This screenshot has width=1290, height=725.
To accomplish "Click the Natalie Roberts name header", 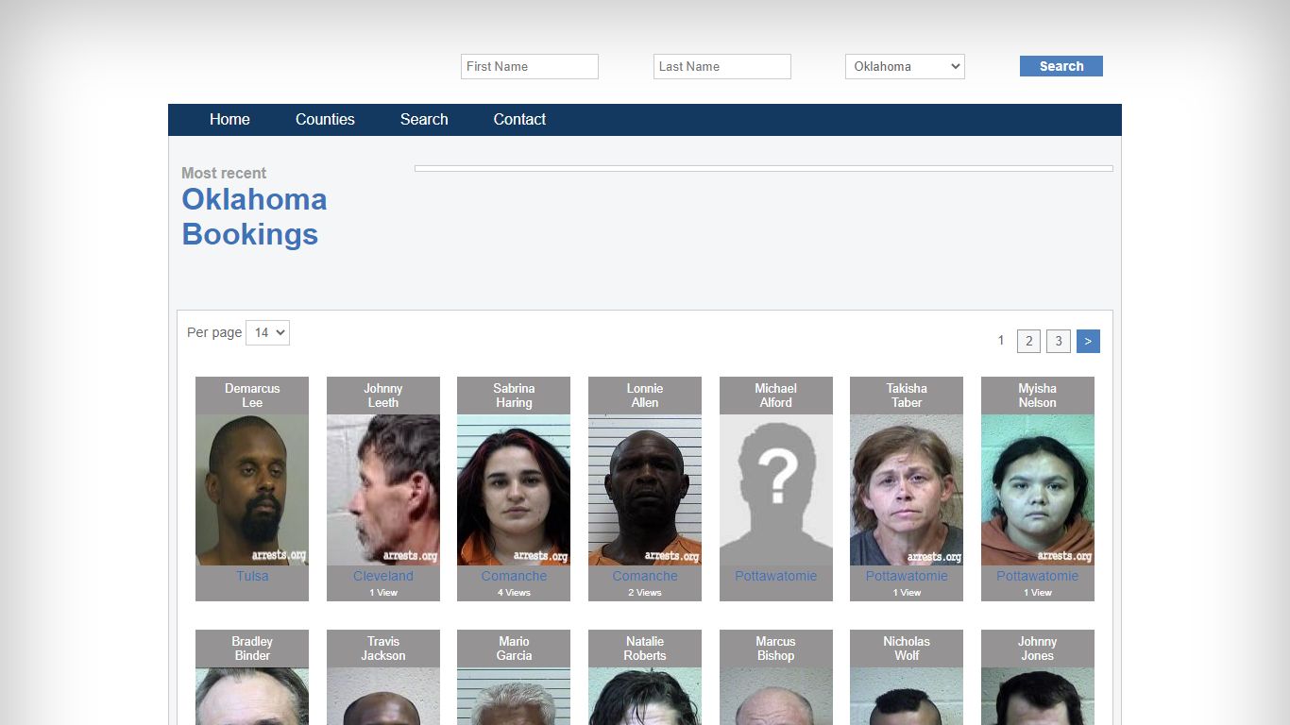I will pyautogui.click(x=645, y=649).
